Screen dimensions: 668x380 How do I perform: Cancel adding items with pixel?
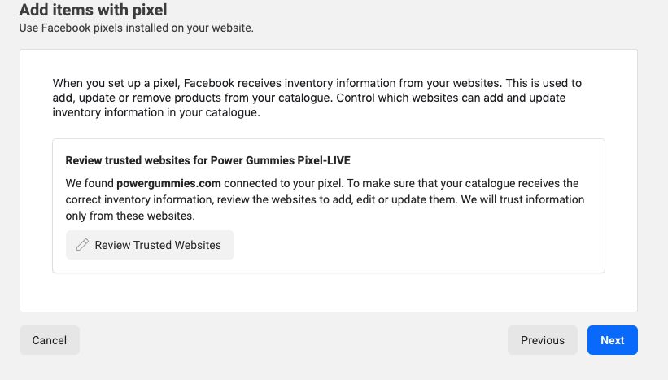[49, 340]
